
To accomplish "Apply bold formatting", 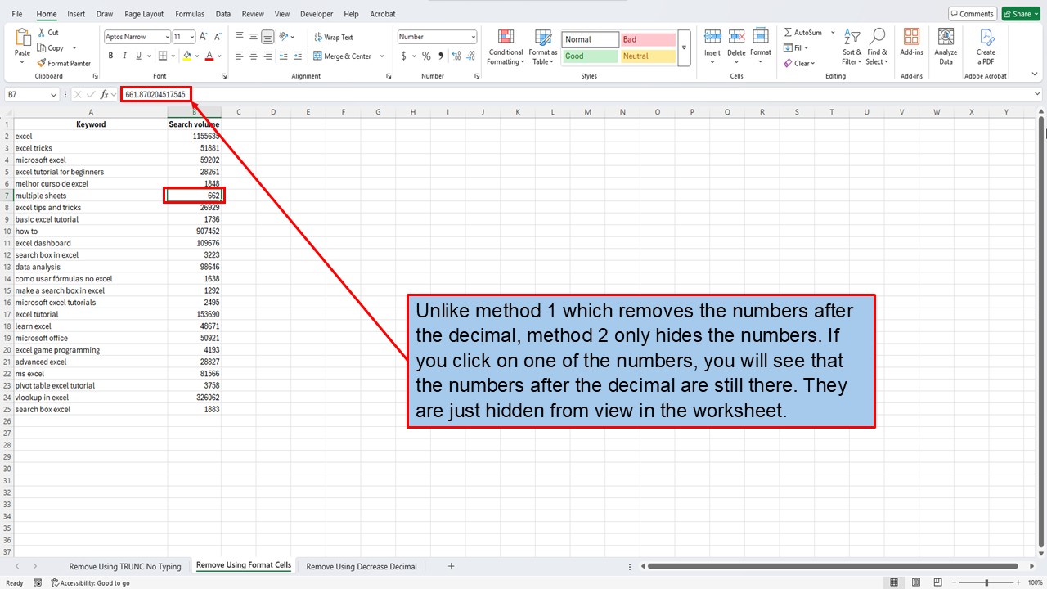I will 110,56.
